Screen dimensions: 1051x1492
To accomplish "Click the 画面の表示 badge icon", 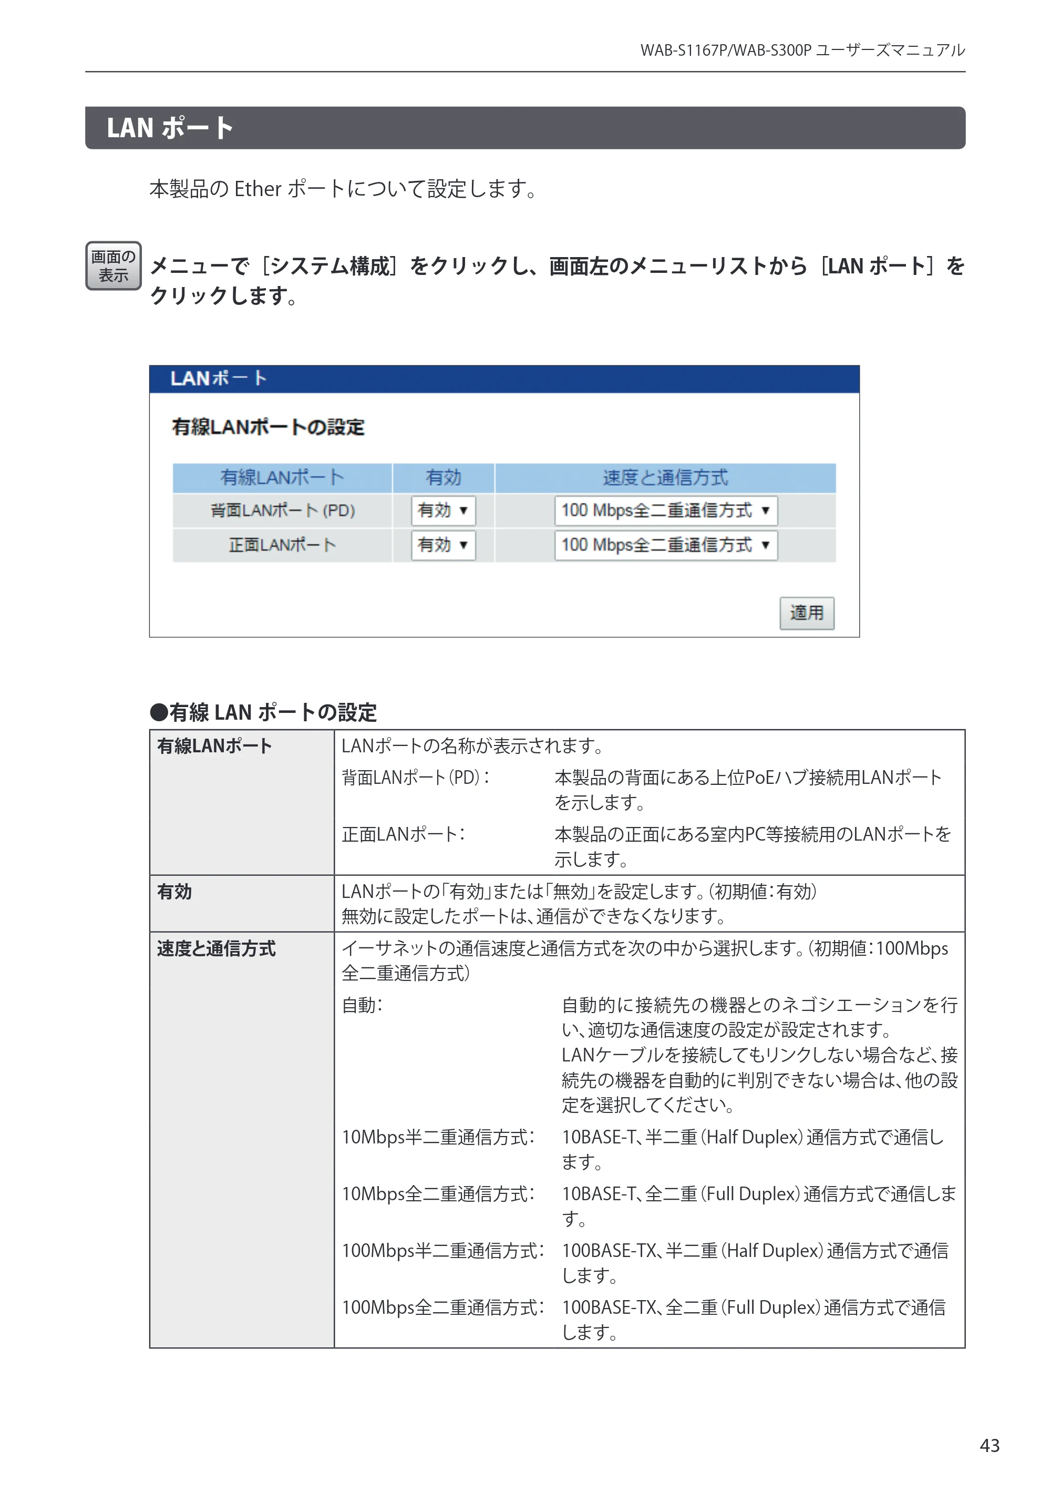I will pos(113,266).
